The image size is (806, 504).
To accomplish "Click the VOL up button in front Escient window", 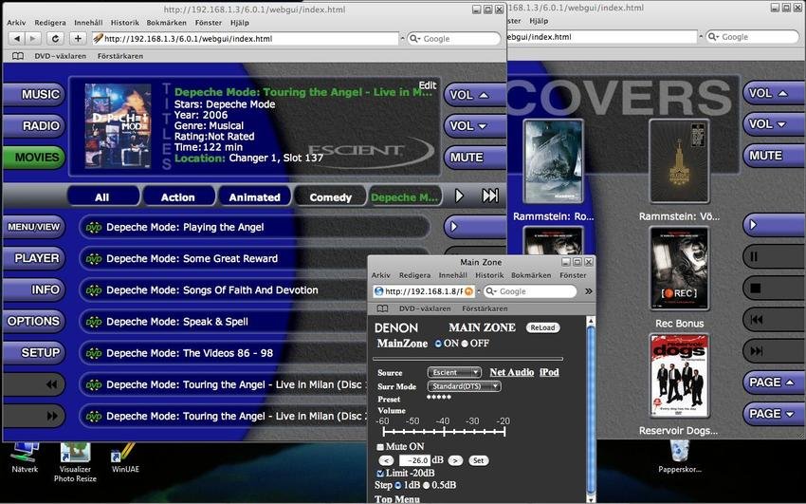I will point(474,95).
